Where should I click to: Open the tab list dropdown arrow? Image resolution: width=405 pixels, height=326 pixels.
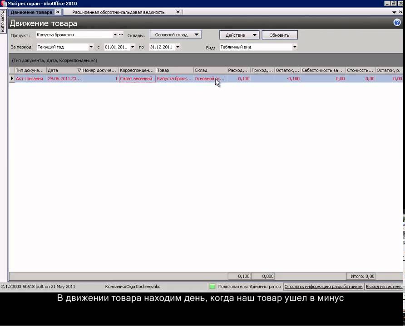coord(394,12)
